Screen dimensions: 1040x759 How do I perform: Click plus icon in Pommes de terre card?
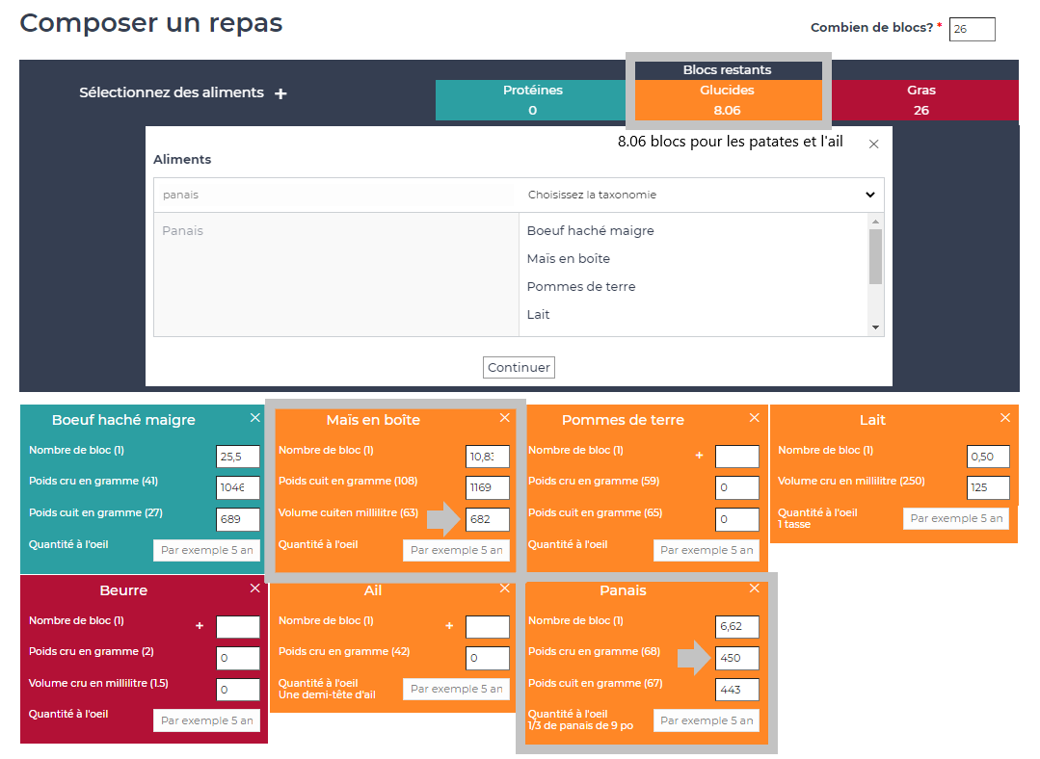point(699,456)
